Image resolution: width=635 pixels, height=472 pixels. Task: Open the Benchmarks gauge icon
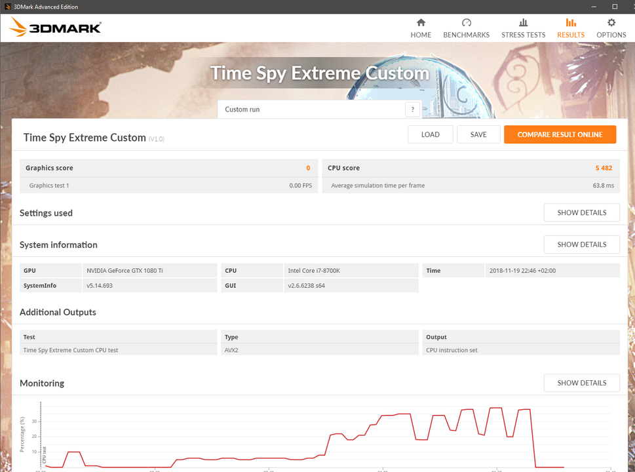pos(466,23)
